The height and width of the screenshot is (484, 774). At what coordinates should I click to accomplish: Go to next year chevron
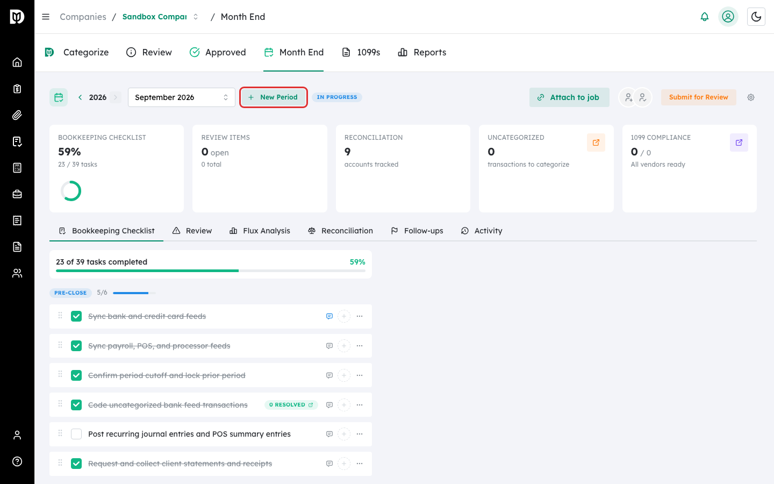click(116, 97)
